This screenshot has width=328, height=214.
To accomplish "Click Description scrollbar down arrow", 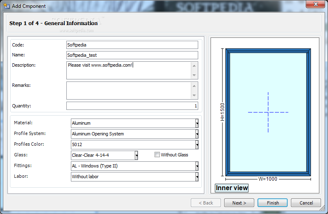I will point(194,75).
